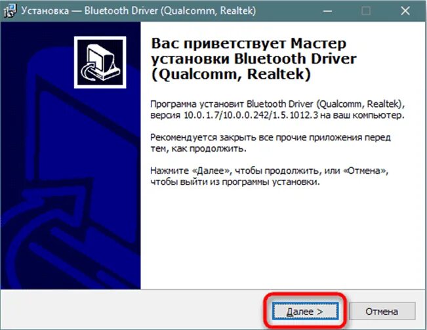This screenshot has width=427, height=330.
Task: Click the installer icon in the title bar
Action: pos(10,11)
